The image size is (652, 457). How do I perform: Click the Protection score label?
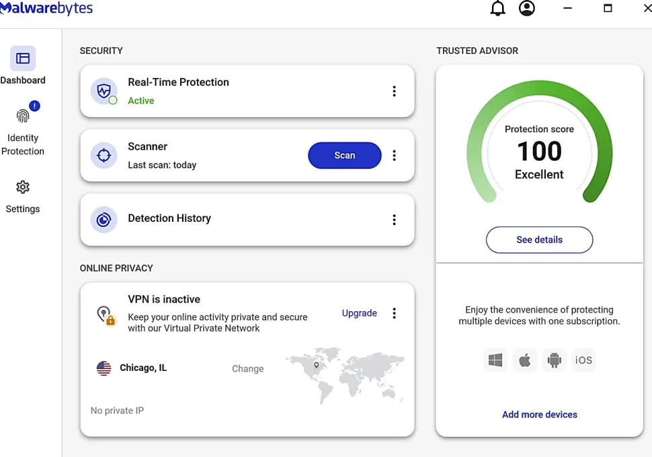click(x=539, y=129)
